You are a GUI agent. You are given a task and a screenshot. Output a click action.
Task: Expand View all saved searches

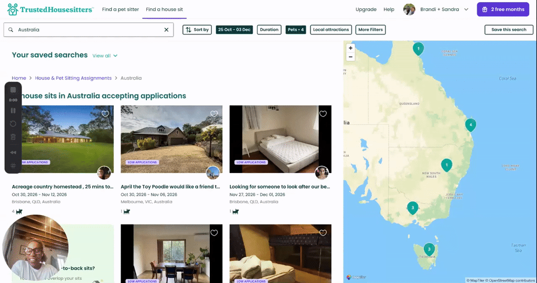pos(105,56)
